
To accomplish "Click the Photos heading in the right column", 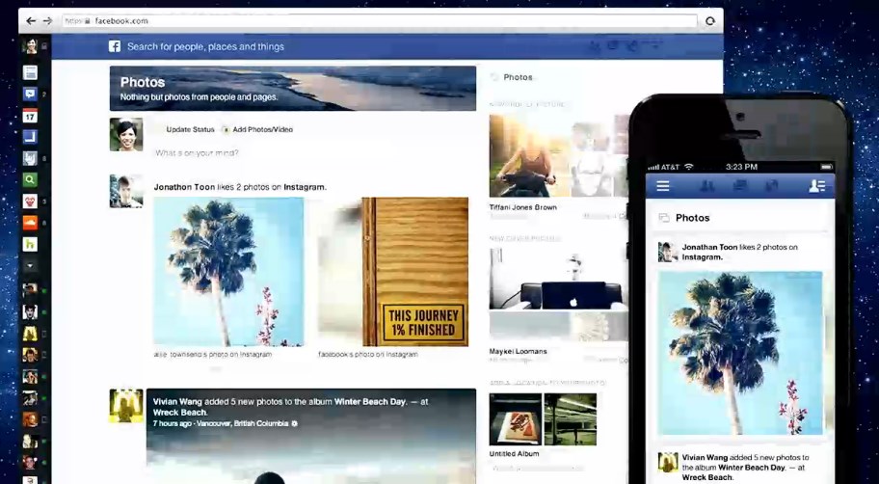I will pyautogui.click(x=518, y=77).
